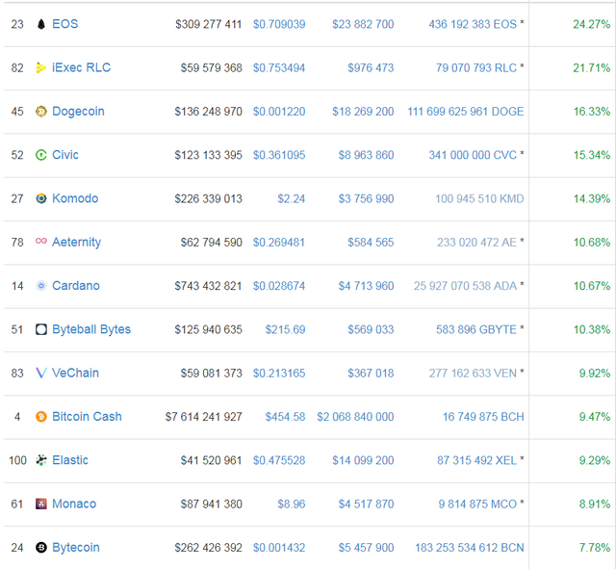Click the Cardano logo icon
The width and height of the screenshot is (616, 569).
[x=41, y=286]
